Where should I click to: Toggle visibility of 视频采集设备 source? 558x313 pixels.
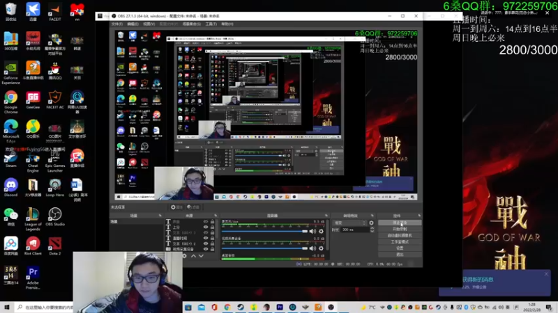point(206,249)
